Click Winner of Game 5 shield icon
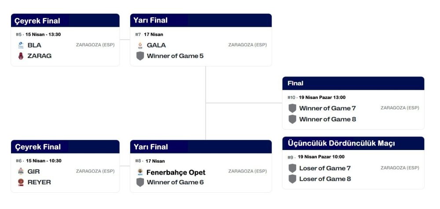Viewport: 440px width, 209px height. point(140,56)
